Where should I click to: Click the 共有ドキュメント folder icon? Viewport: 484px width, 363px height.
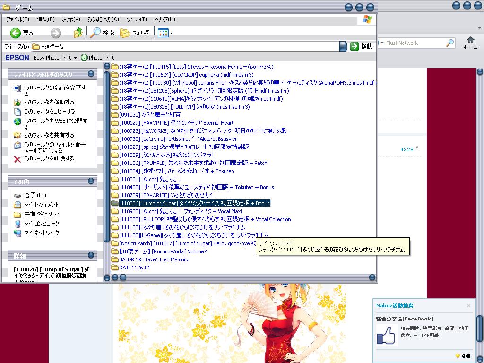(17, 214)
